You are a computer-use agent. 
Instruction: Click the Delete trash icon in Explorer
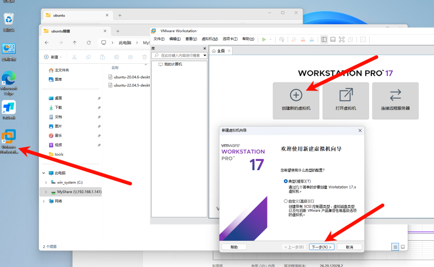145,57
